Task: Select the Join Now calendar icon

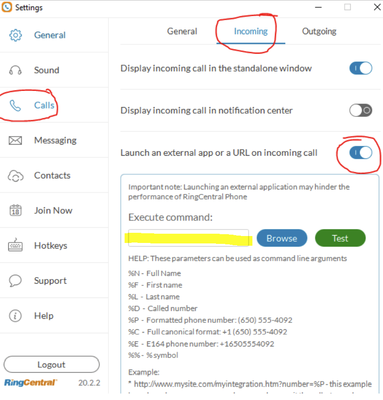Action: [x=15, y=210]
